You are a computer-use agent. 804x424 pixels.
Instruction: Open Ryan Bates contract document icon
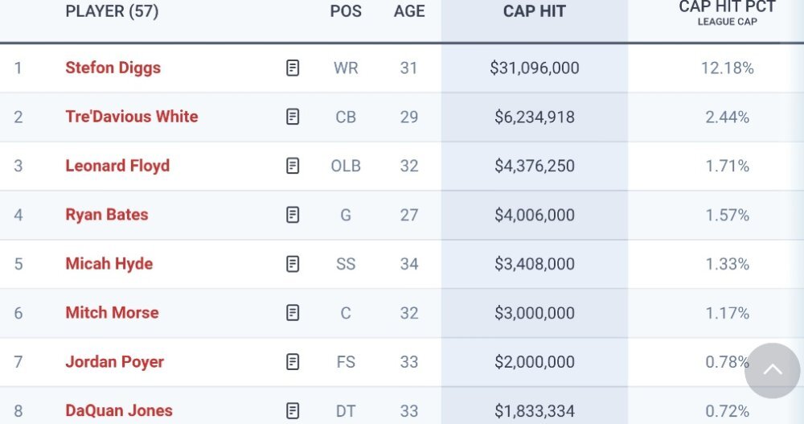(x=293, y=215)
